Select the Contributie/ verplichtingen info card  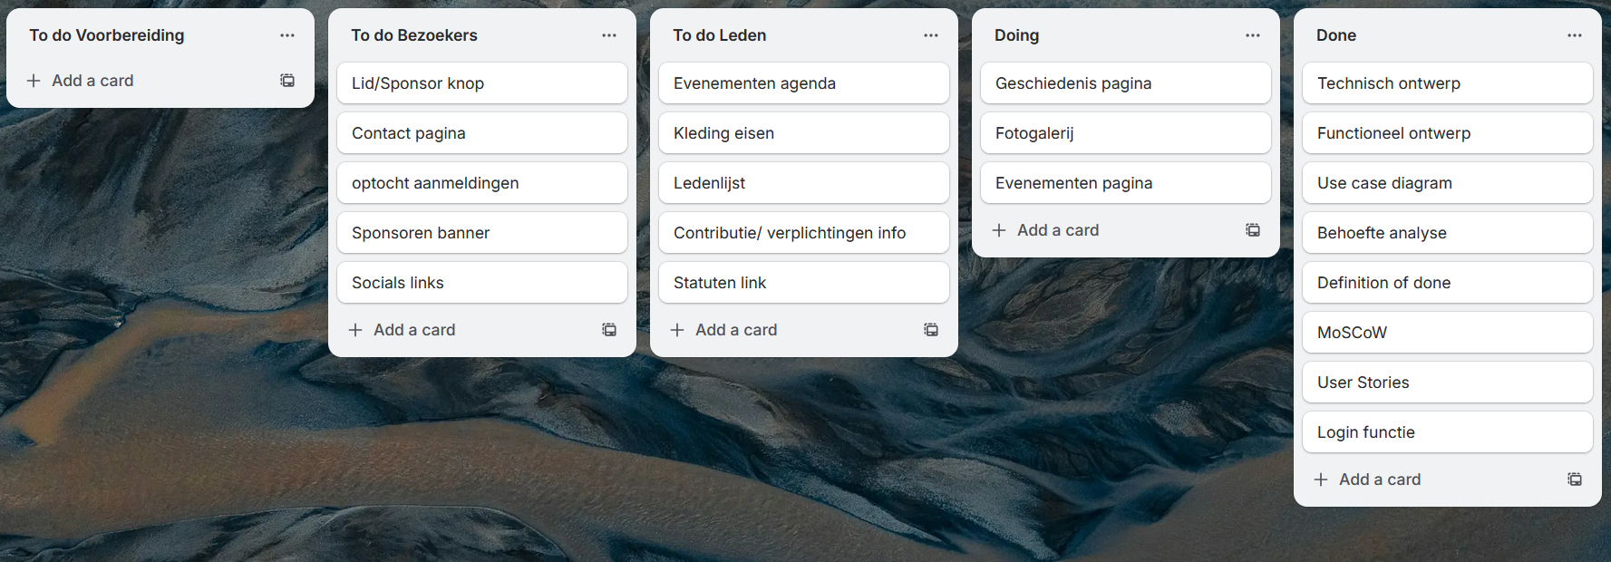pyautogui.click(x=803, y=233)
